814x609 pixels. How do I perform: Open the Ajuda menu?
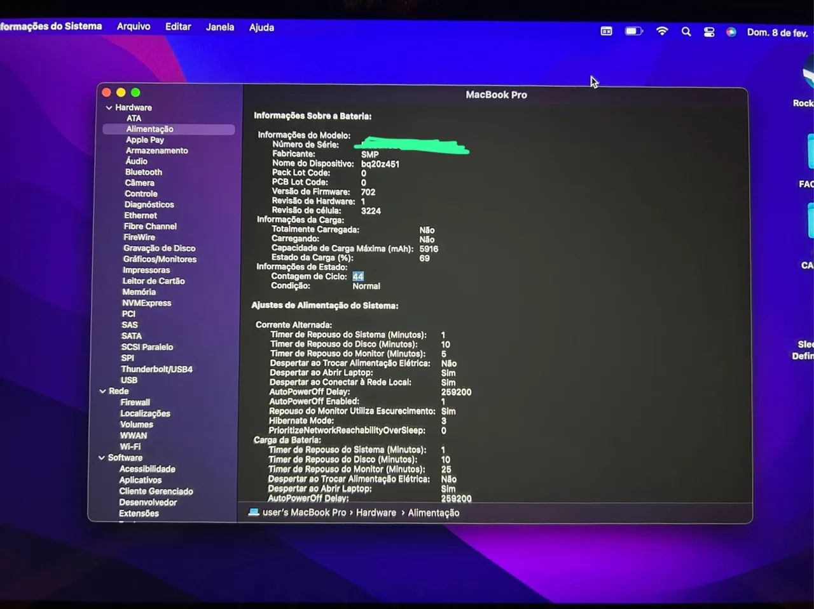pyautogui.click(x=261, y=27)
